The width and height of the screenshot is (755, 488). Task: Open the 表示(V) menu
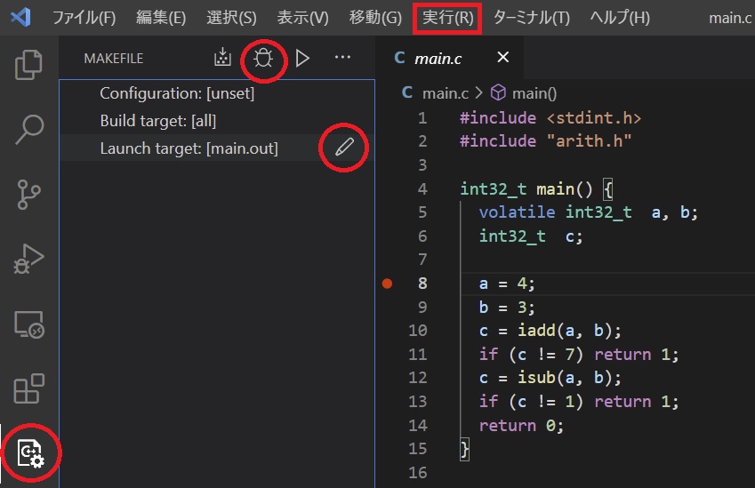303,18
